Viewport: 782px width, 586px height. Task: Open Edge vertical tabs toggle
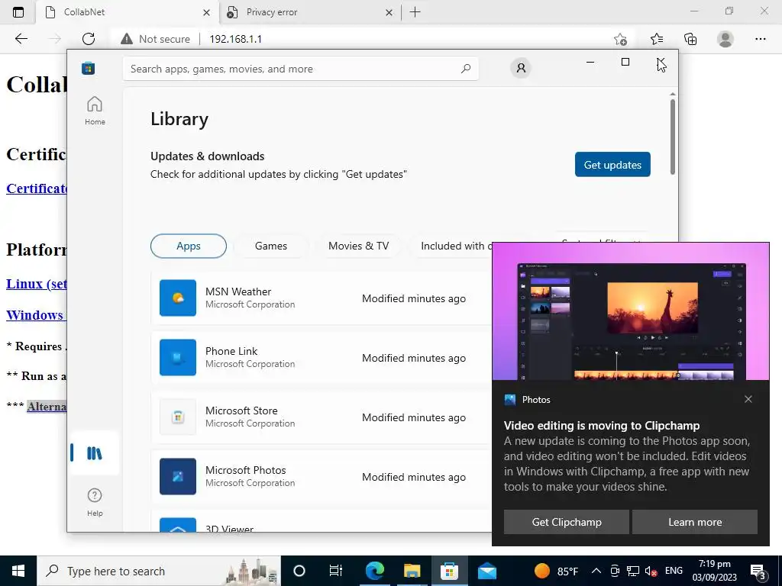click(18, 12)
